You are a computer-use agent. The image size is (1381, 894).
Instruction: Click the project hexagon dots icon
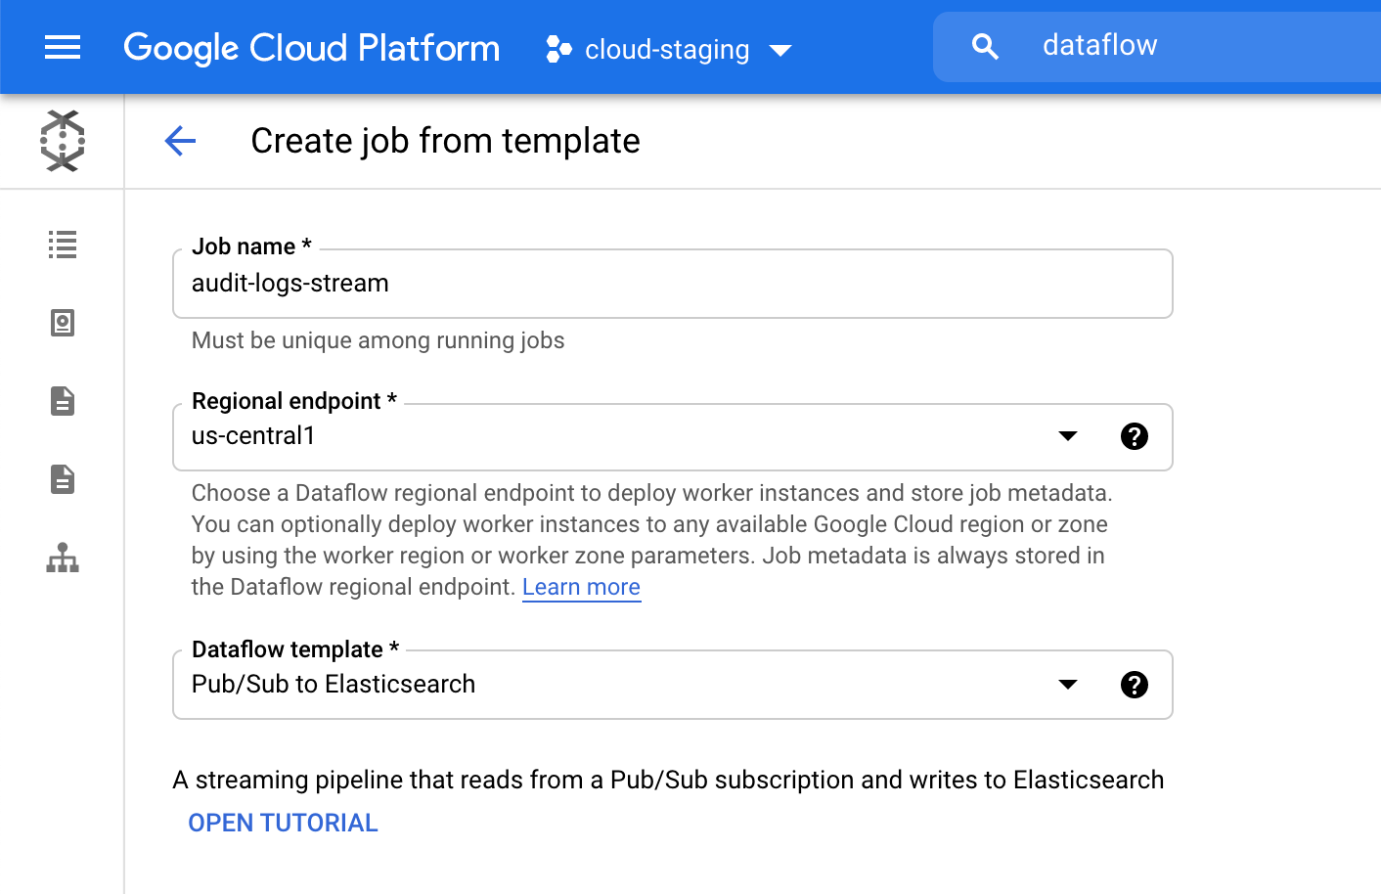pos(558,49)
